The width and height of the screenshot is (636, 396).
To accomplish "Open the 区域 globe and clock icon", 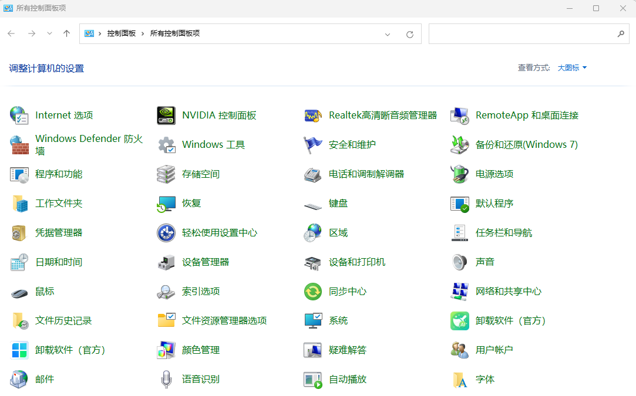I will 313,233.
